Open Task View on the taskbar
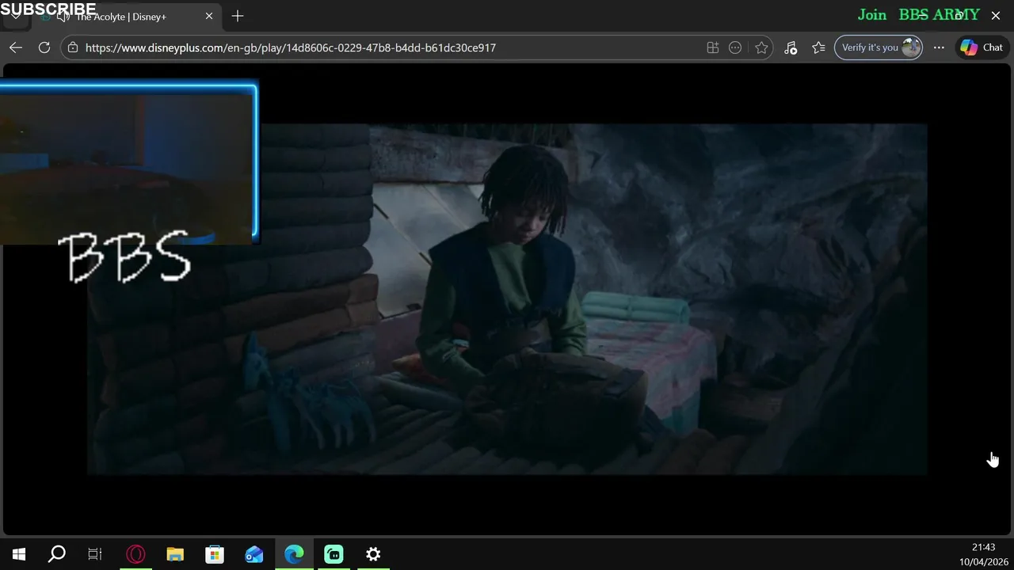Image resolution: width=1014 pixels, height=570 pixels. tap(95, 554)
